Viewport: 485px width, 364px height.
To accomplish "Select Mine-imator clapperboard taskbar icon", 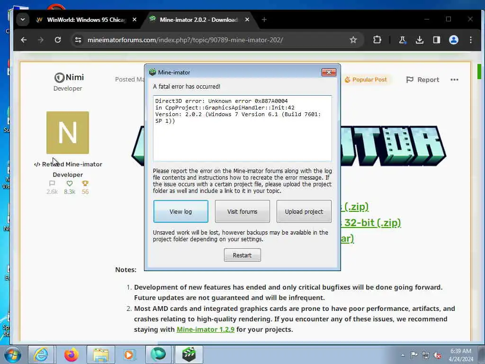I will (x=189, y=355).
